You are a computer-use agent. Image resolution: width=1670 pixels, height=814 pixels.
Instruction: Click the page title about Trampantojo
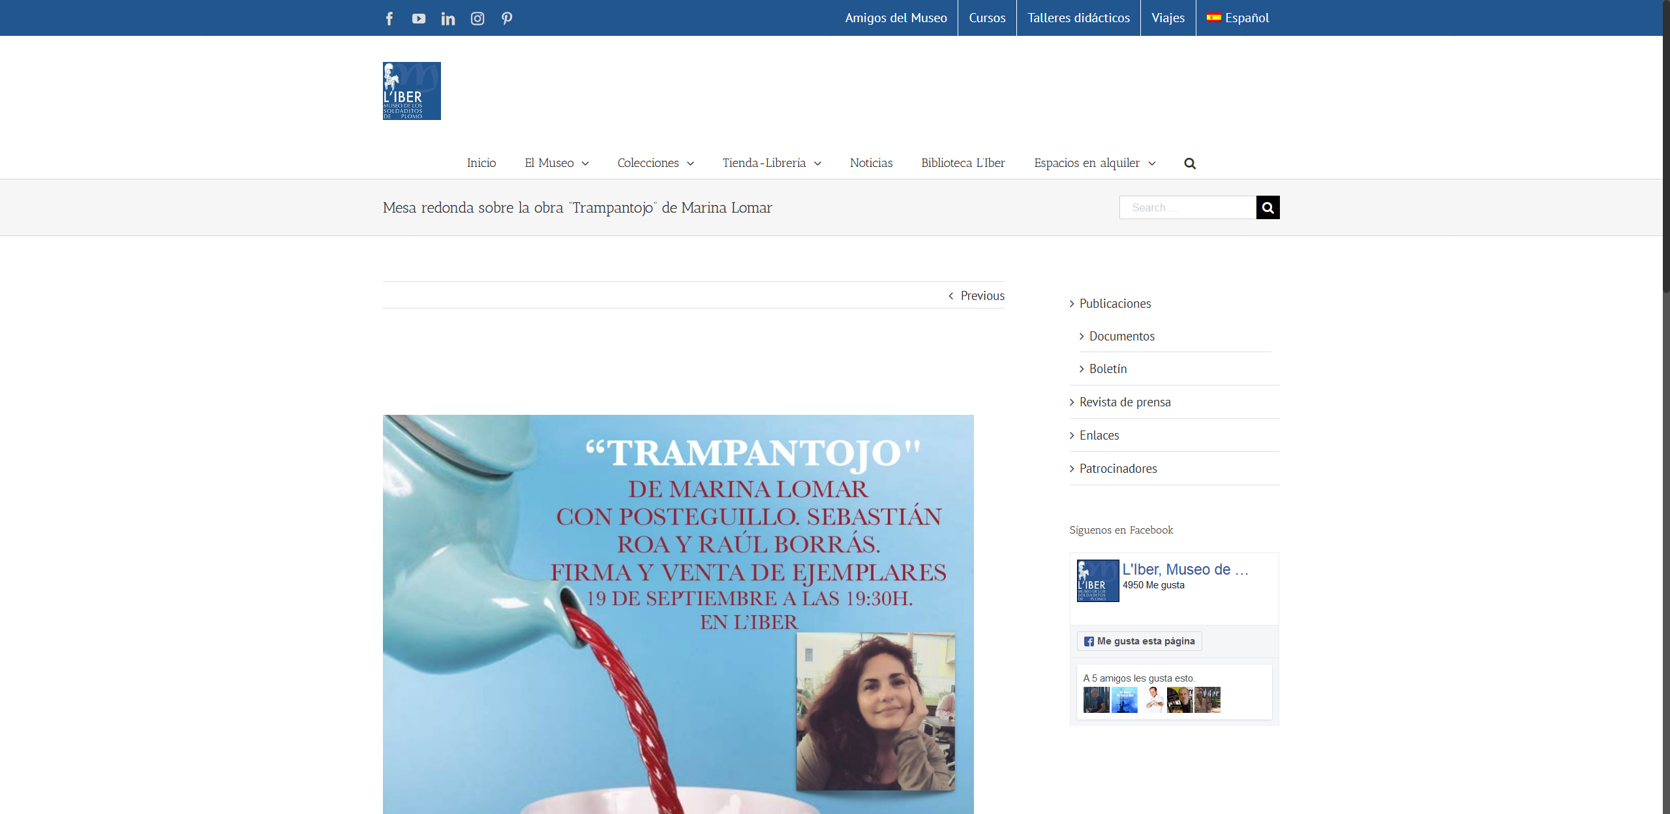577,207
